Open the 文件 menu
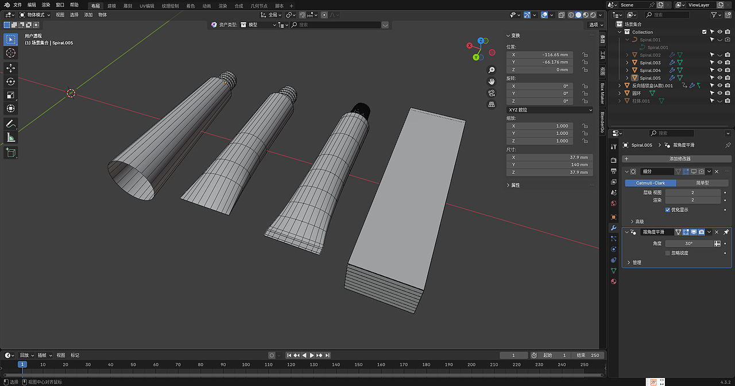This screenshot has height=386, width=735. [x=17, y=5]
